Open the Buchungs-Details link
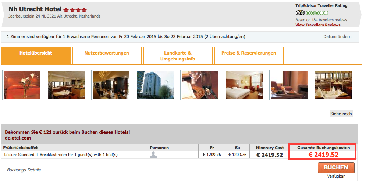This screenshot has height=185, width=366. [24, 170]
